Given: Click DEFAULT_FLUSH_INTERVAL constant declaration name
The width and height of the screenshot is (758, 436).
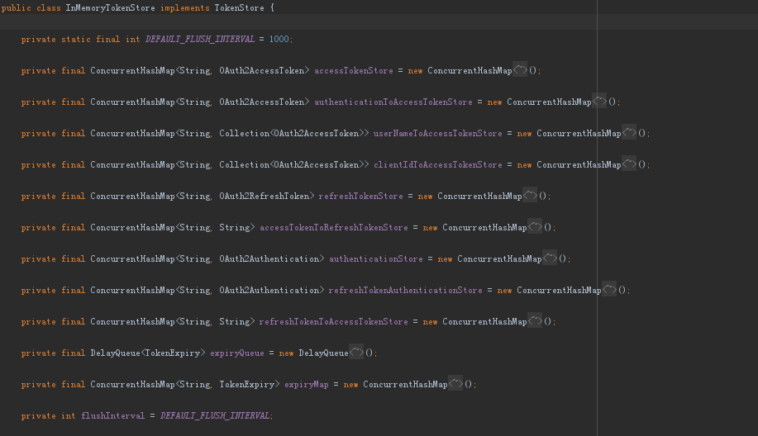Looking at the screenshot, I should tap(200, 39).
